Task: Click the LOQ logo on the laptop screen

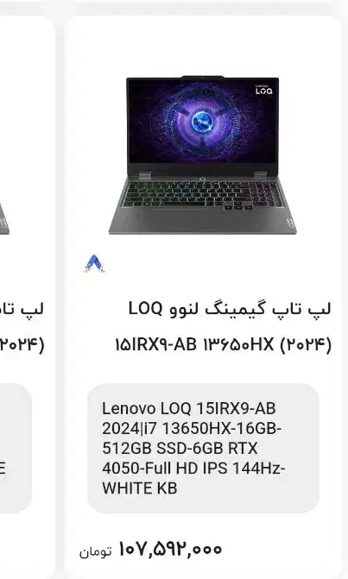Action: pyautogui.click(x=264, y=90)
